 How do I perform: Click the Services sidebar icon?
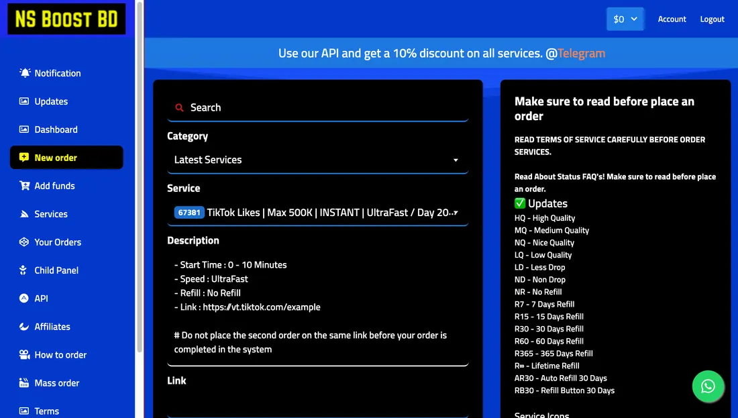(x=24, y=214)
